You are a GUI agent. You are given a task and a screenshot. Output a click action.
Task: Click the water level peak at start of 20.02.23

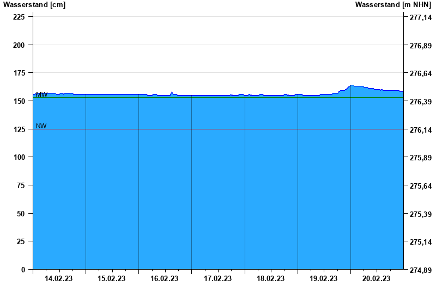point(352,85)
